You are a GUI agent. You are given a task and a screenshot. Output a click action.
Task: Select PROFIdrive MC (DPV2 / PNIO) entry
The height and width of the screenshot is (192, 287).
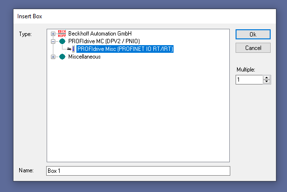coord(104,41)
